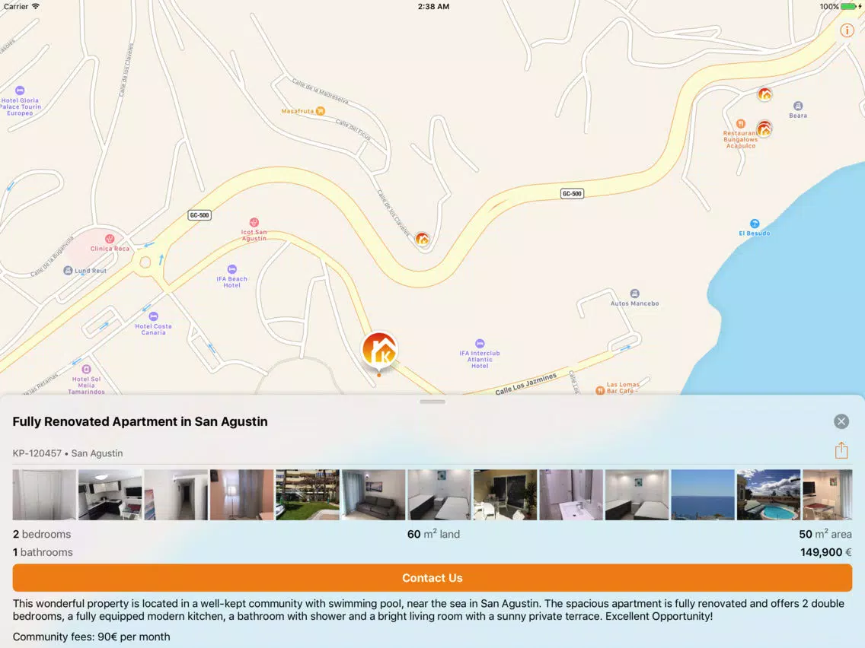Share this property listing
The width and height of the screenshot is (865, 648).
pos(841,450)
